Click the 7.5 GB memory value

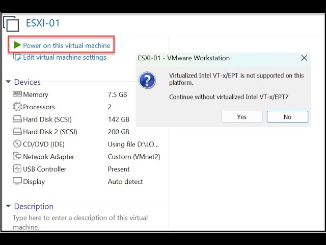pyautogui.click(x=117, y=94)
